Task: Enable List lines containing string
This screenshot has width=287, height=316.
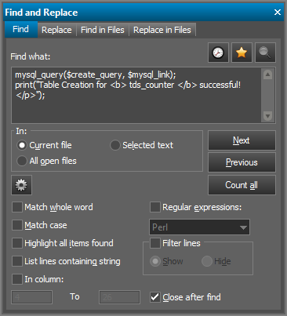Action: coord(17,261)
